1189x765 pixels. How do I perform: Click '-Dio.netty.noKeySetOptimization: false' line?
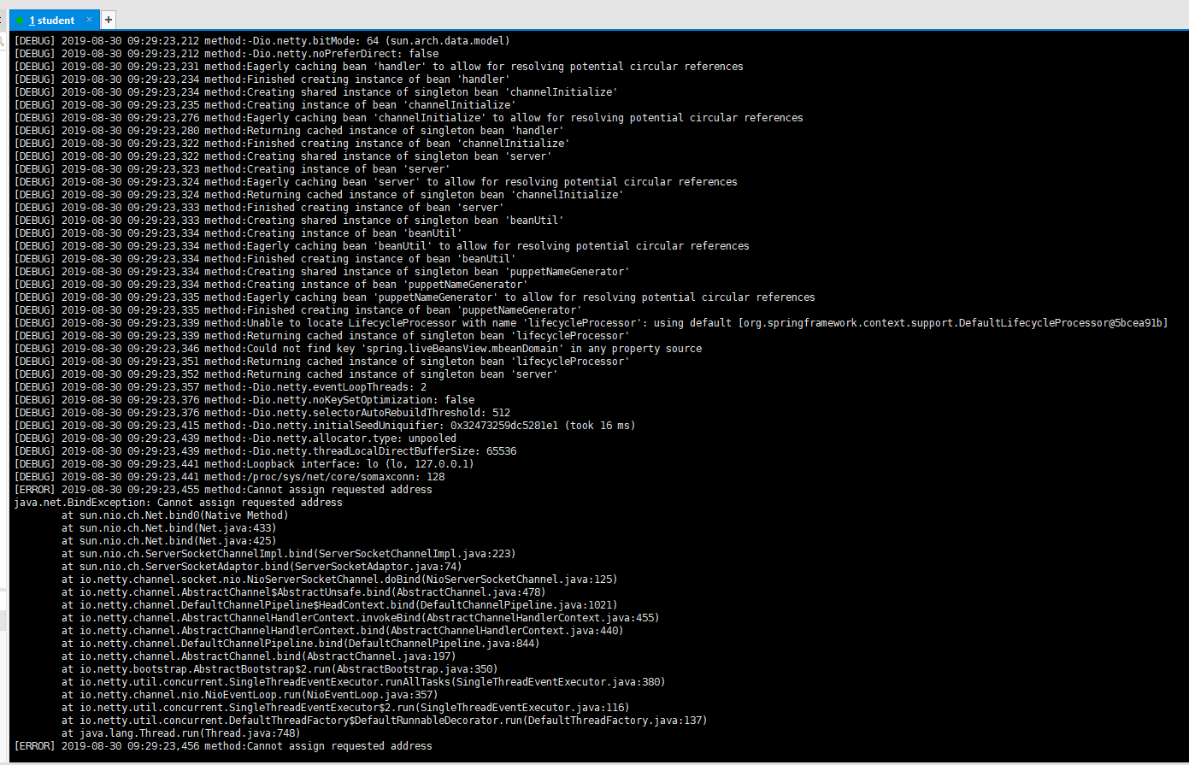point(244,400)
